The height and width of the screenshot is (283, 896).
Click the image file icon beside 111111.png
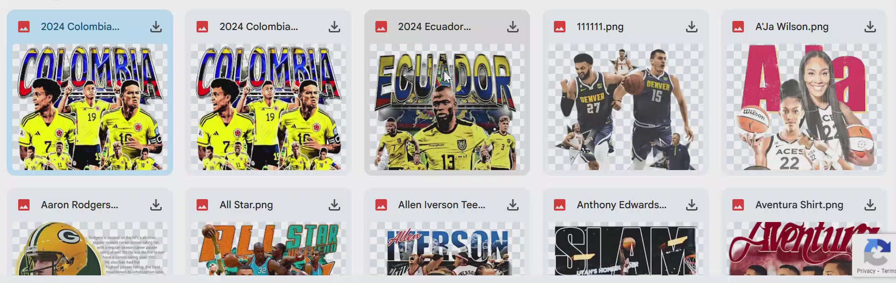[560, 27]
